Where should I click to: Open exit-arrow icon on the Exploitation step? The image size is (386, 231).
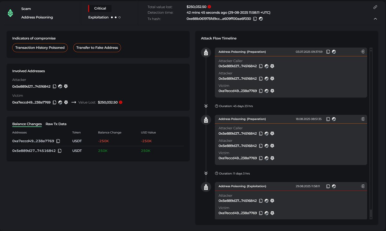(x=363, y=186)
